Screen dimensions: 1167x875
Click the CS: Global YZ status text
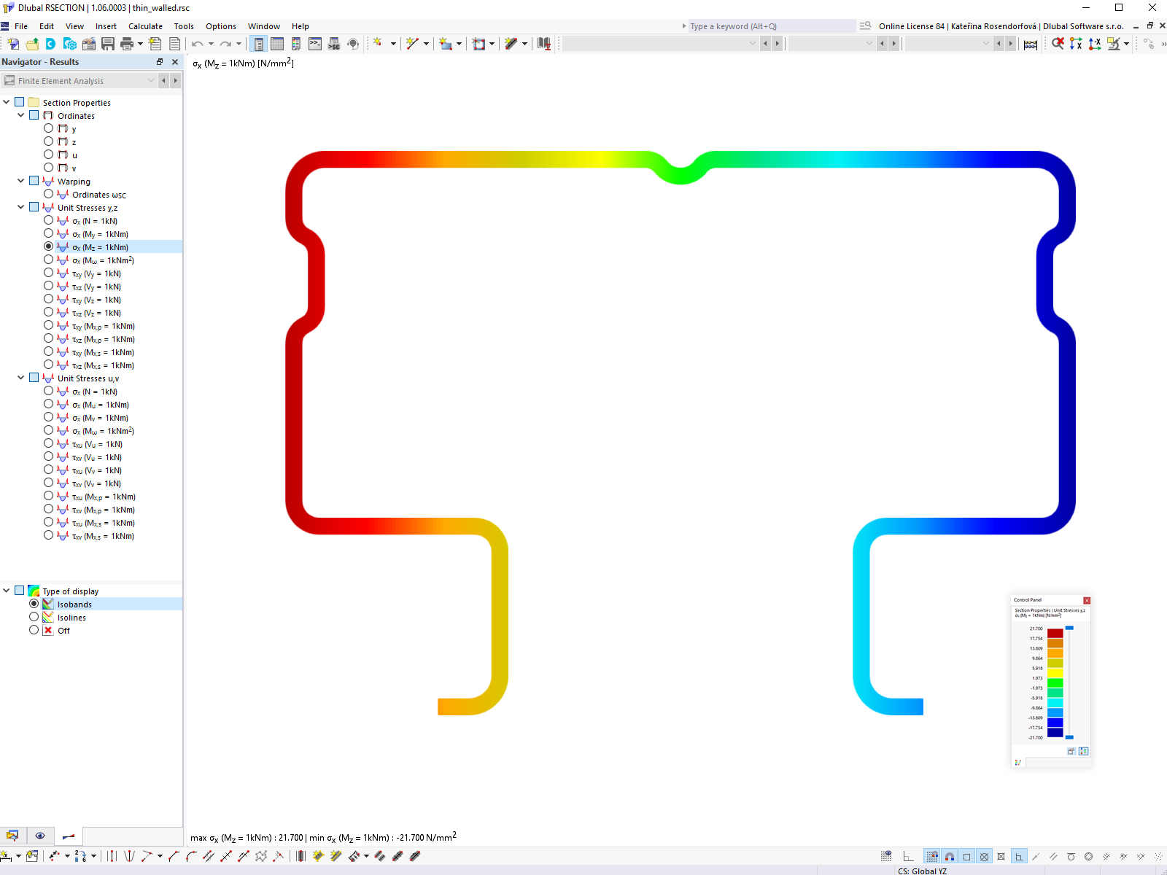coord(922,871)
